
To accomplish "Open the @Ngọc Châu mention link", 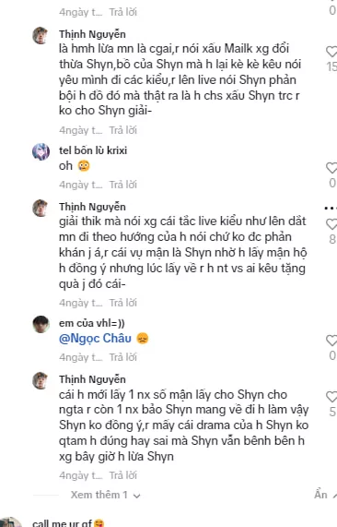I will coord(95,338).
